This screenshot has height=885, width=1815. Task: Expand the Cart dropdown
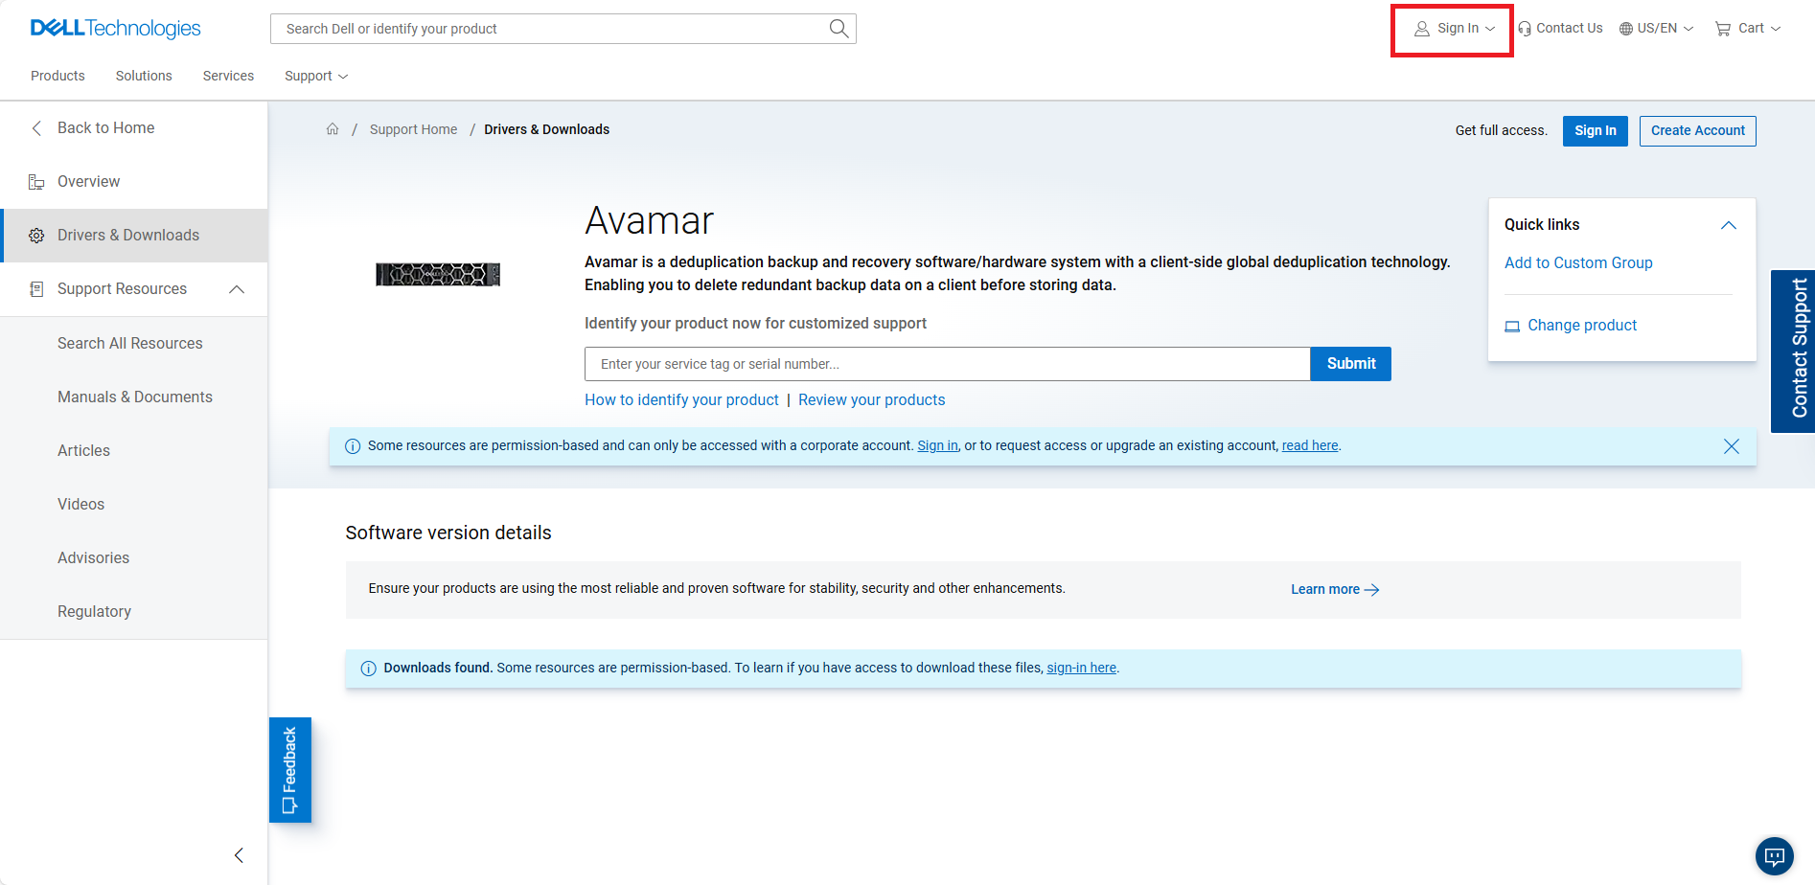coord(1748,29)
